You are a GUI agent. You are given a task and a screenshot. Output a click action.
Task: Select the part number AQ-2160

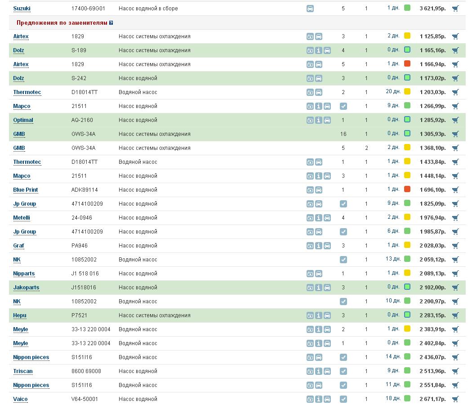pos(82,120)
